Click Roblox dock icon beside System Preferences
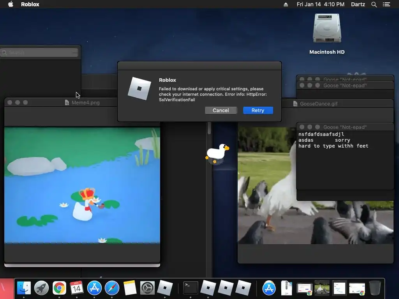 [165, 288]
